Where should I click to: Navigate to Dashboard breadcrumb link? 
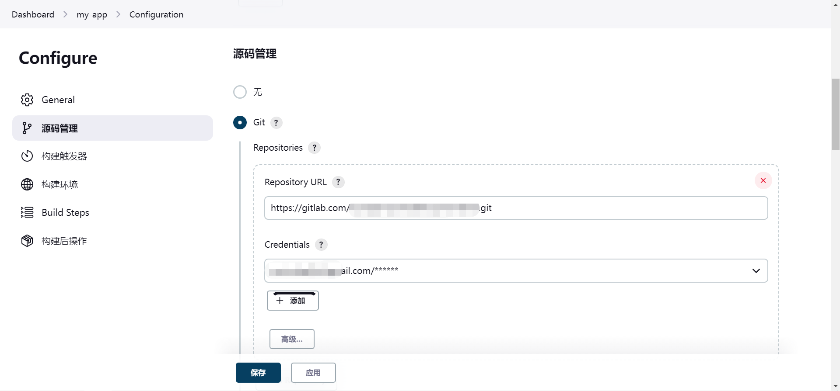click(x=33, y=14)
